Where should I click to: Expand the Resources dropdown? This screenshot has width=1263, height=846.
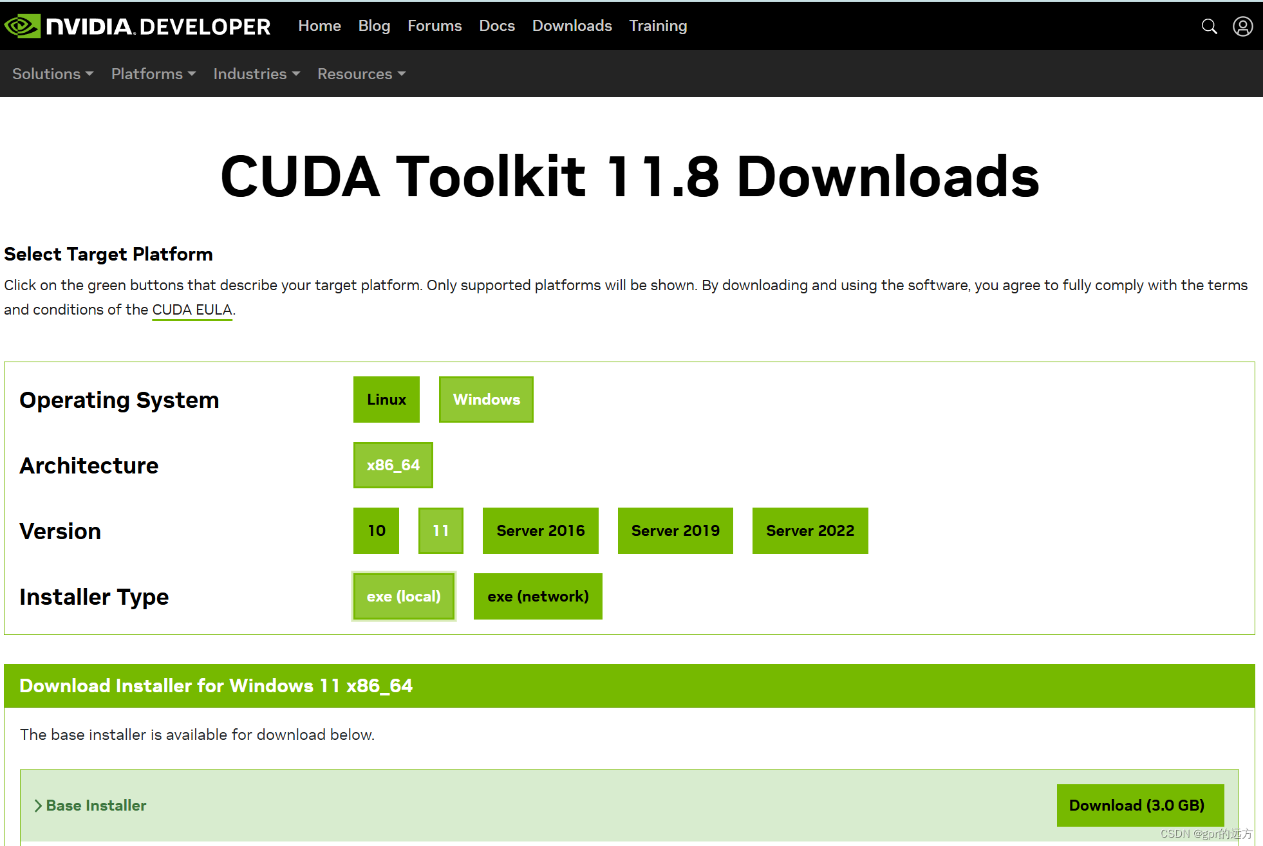(x=361, y=74)
